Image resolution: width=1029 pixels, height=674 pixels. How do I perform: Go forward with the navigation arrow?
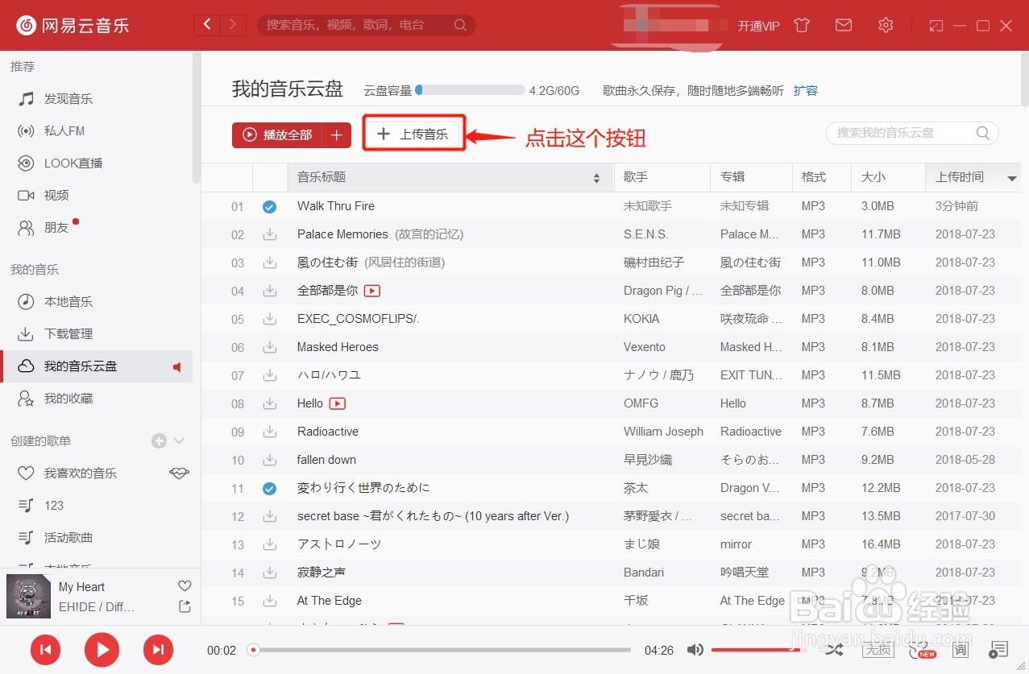tap(233, 25)
